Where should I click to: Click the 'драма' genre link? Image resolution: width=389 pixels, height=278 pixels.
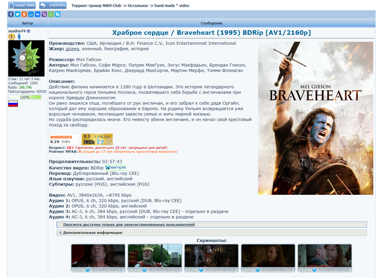point(72,49)
